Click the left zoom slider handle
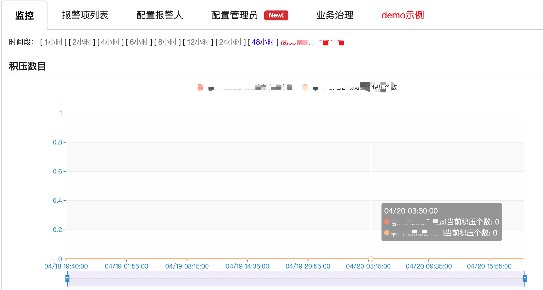This screenshot has width=543, height=290. pos(67,278)
